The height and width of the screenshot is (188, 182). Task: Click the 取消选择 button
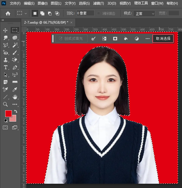click(x=163, y=39)
